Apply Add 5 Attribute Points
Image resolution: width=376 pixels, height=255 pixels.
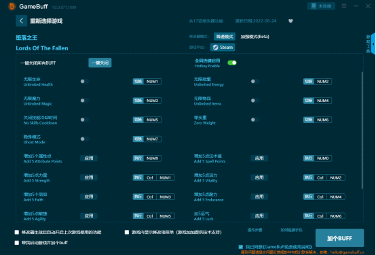tap(89, 158)
